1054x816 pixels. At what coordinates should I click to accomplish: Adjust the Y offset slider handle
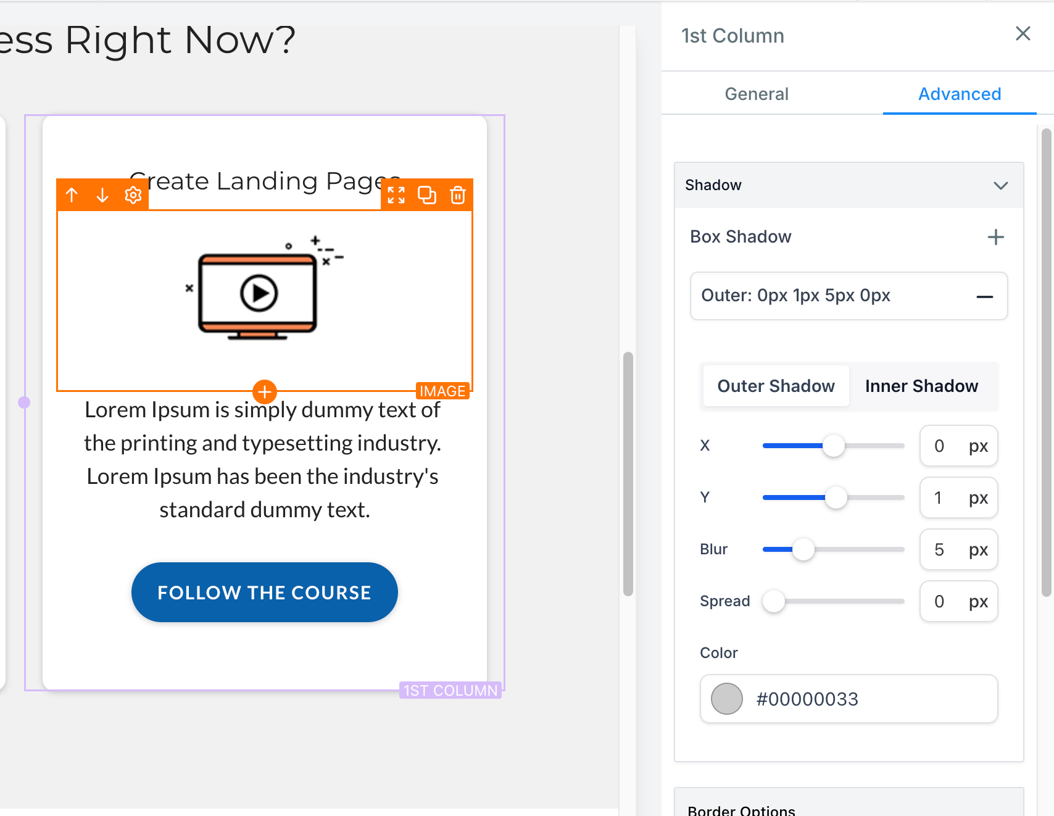pos(836,498)
